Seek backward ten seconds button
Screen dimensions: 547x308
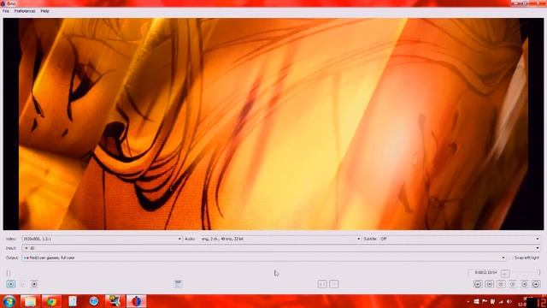(x=501, y=284)
